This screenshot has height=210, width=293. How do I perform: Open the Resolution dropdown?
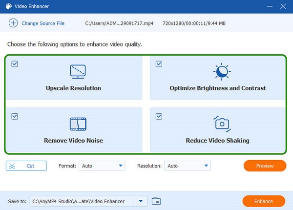188,166
